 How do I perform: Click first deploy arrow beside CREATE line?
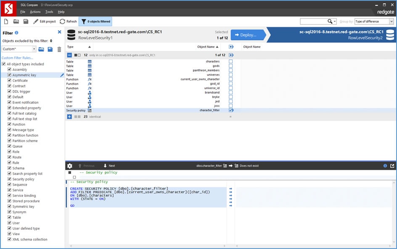[230, 189]
